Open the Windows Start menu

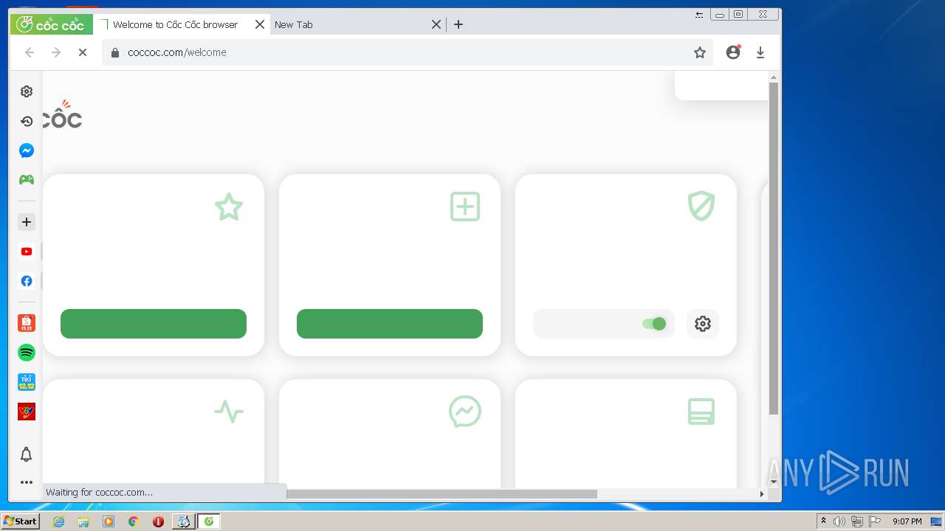point(20,521)
